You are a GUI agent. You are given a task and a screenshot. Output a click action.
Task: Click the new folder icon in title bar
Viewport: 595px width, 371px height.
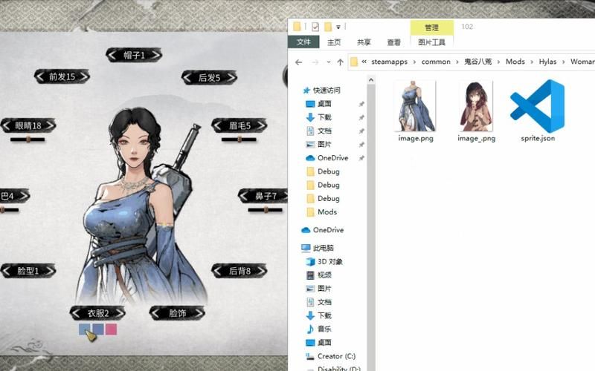tap(328, 27)
